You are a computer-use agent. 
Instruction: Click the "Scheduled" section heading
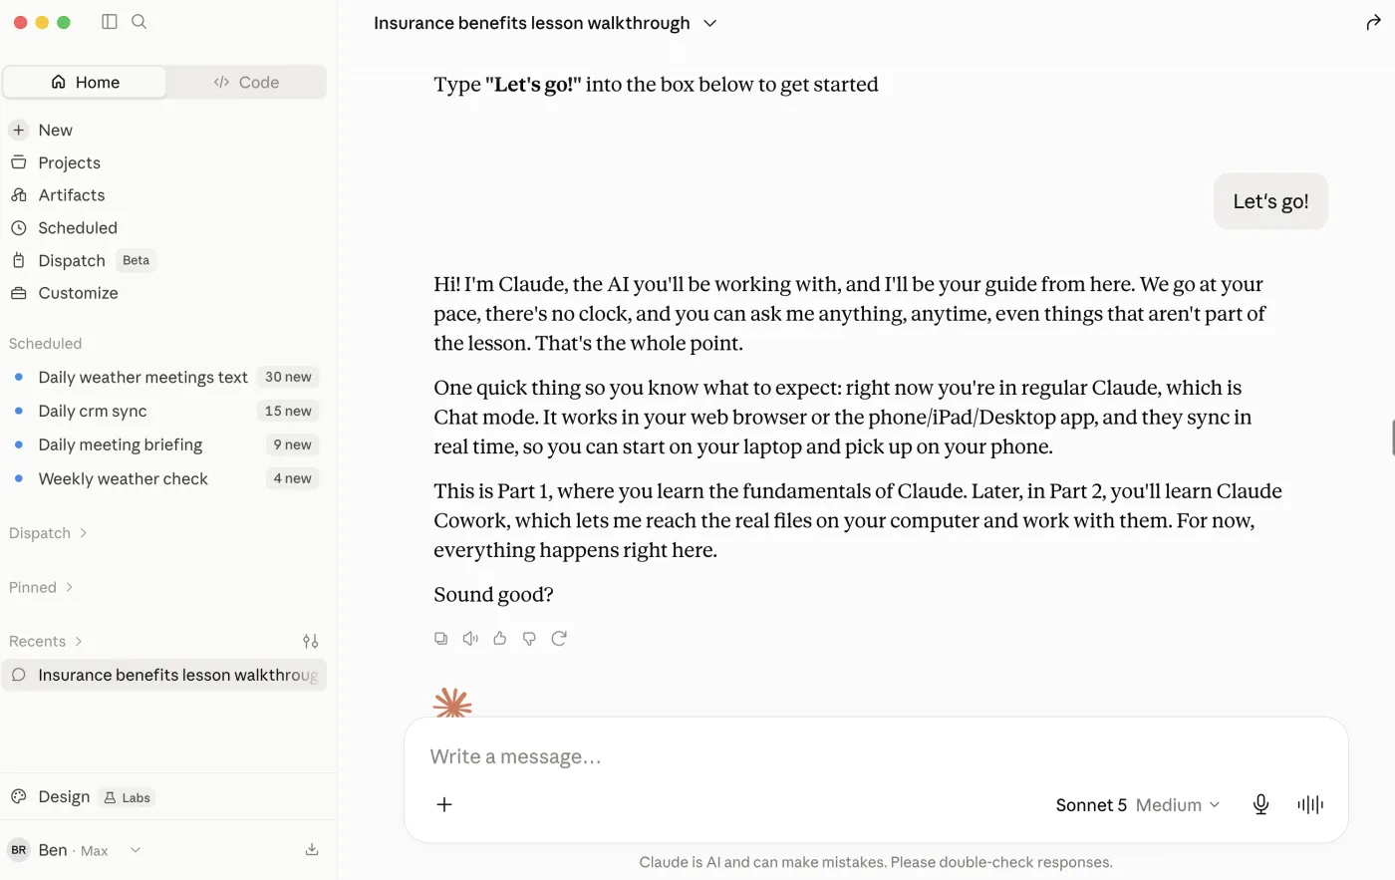[x=45, y=344]
